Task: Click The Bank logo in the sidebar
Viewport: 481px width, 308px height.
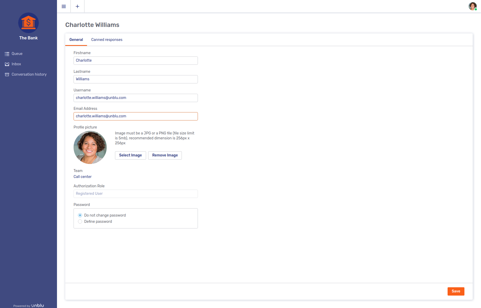Action: 28,23
